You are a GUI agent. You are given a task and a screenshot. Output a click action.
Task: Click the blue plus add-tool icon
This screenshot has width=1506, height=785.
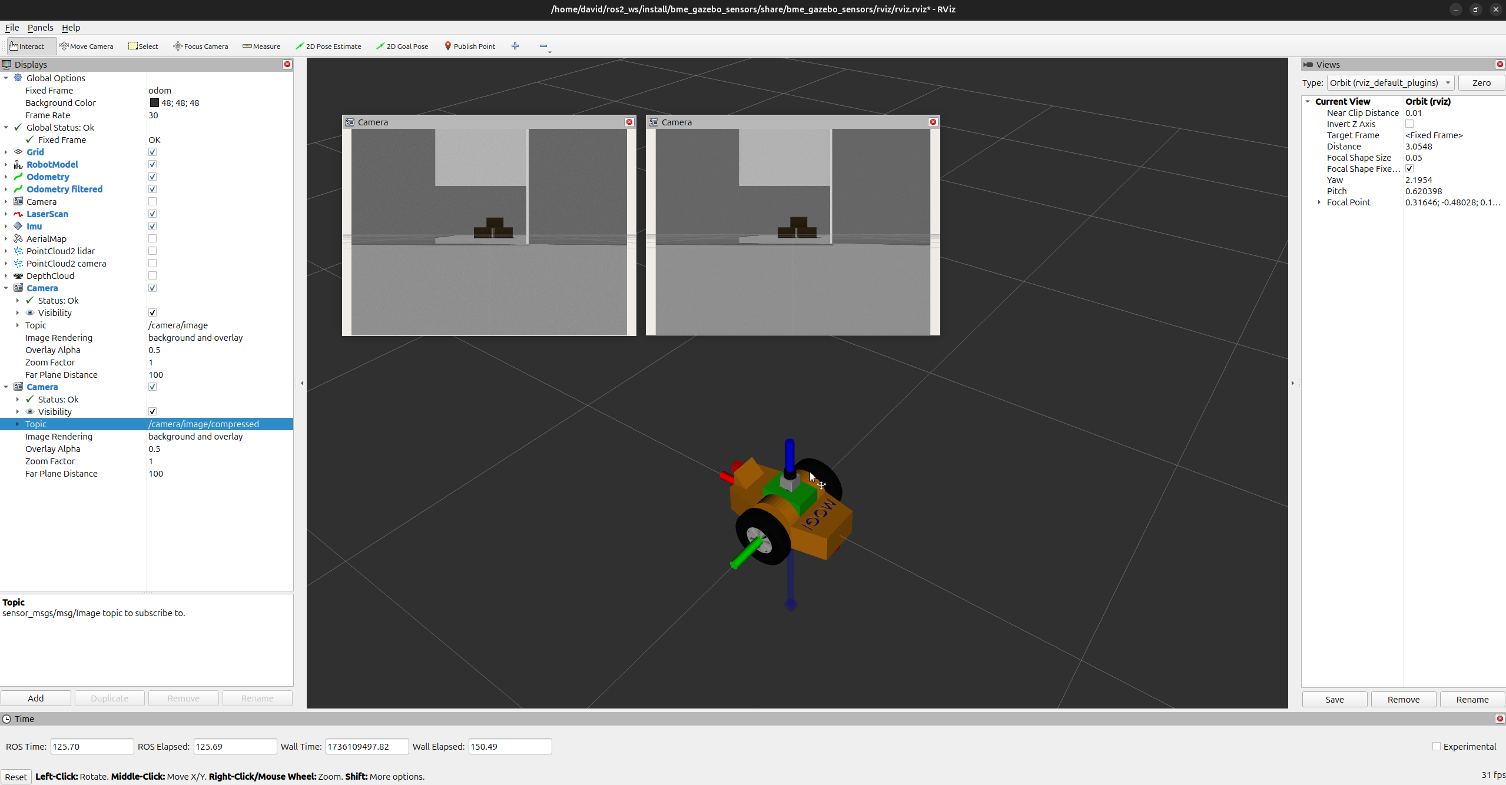pos(515,46)
